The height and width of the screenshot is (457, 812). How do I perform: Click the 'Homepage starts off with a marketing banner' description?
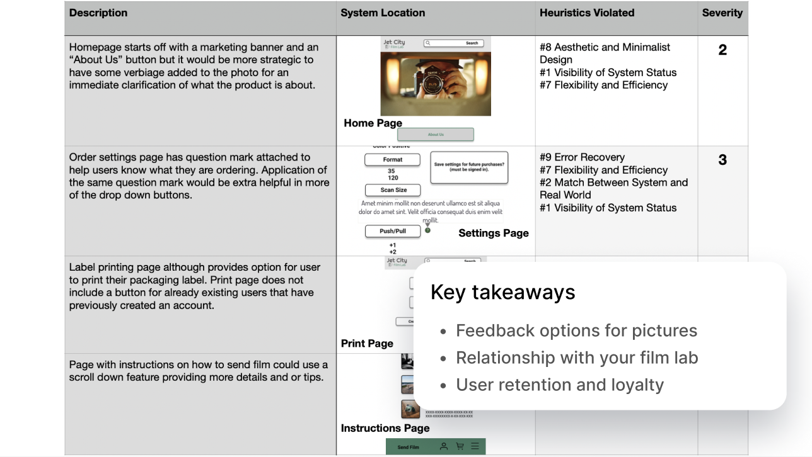pyautogui.click(x=195, y=66)
